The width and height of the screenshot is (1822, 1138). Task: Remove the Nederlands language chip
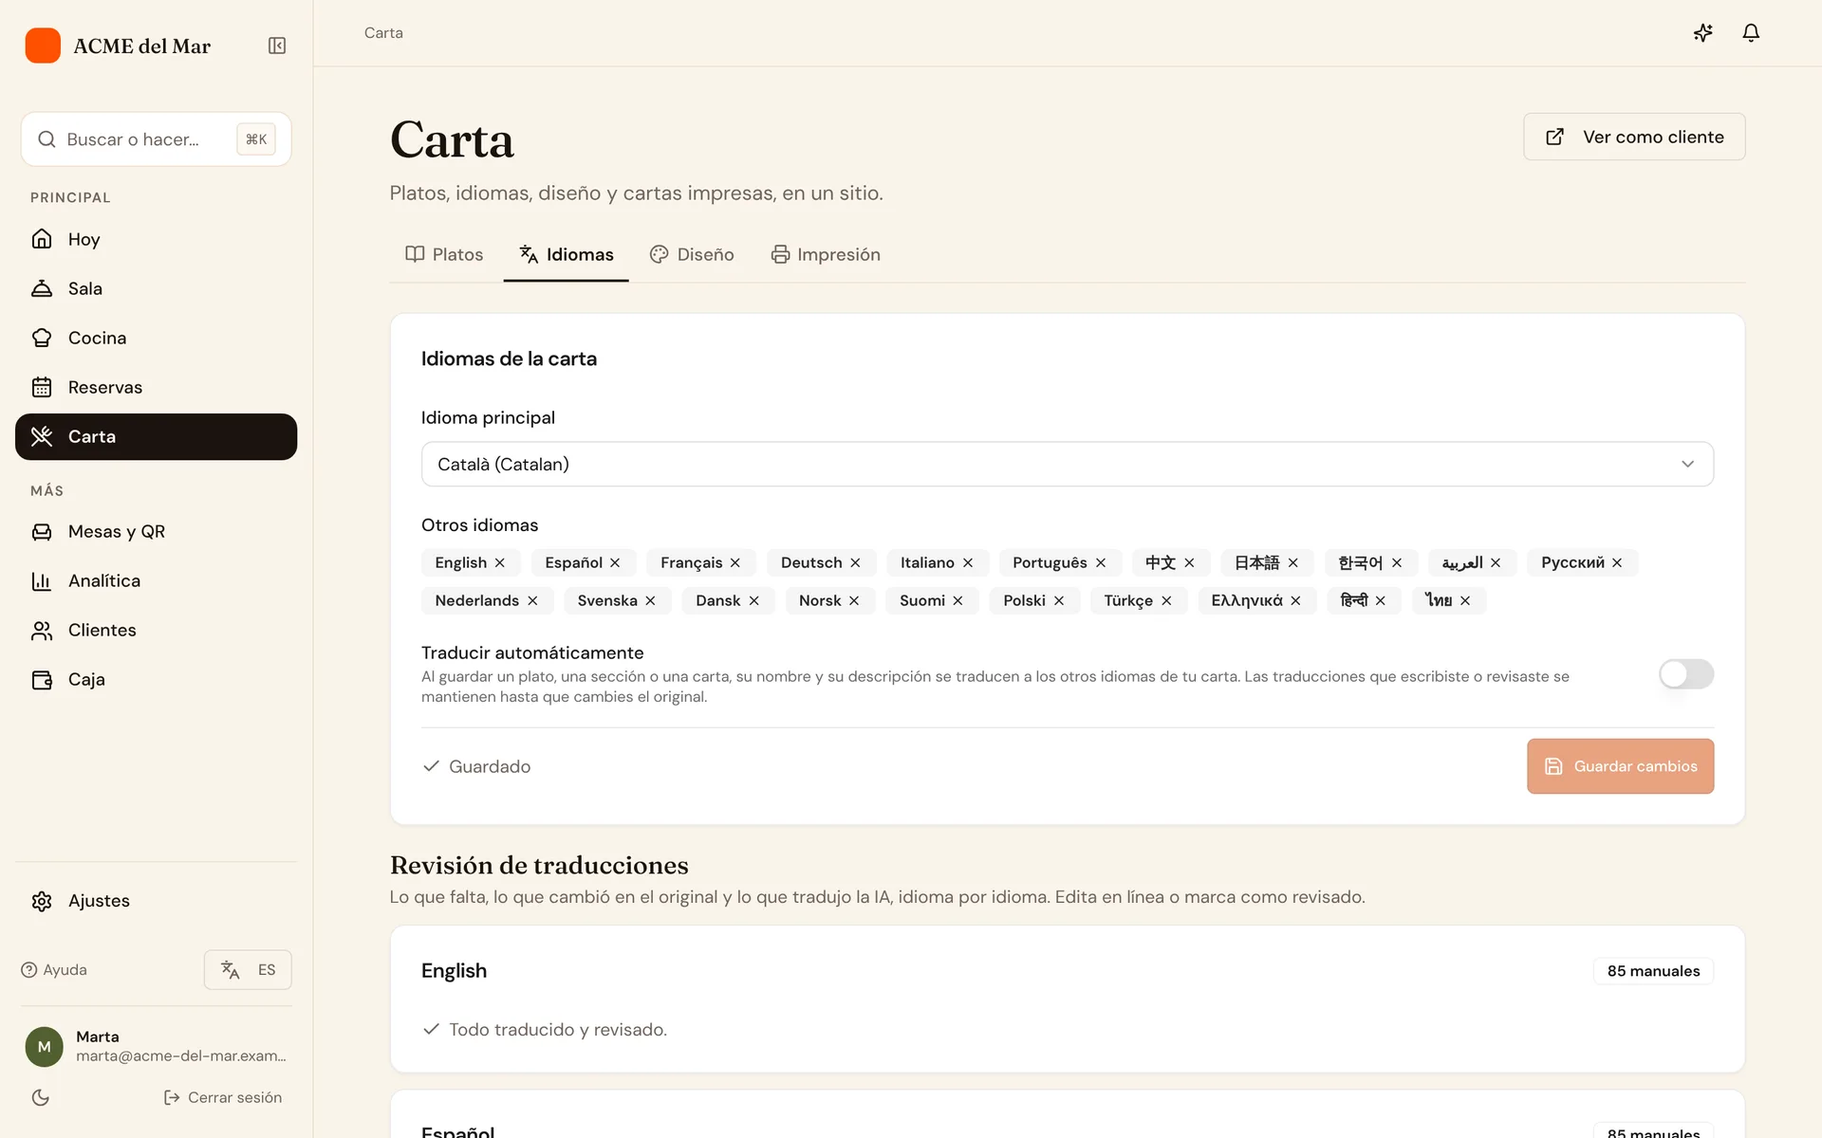(532, 600)
